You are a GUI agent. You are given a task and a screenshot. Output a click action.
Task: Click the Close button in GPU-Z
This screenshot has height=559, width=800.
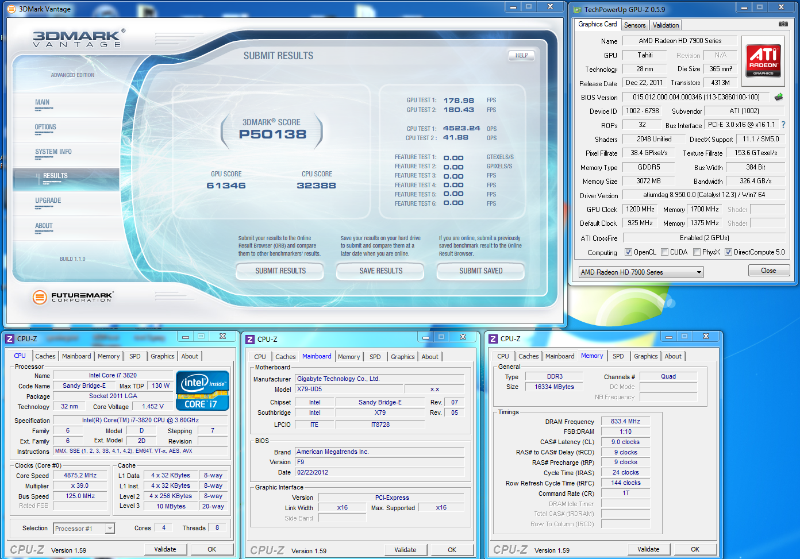pyautogui.click(x=769, y=271)
